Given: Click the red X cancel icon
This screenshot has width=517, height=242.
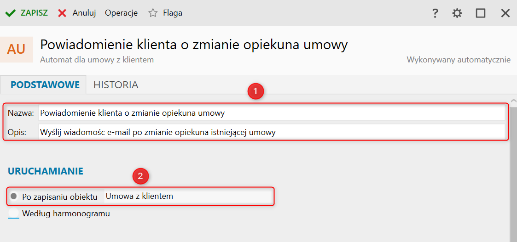Looking at the screenshot, I should tap(62, 13).
